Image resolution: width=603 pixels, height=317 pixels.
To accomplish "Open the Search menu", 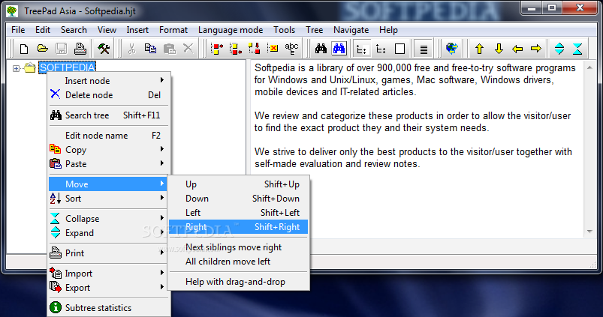I will [74, 30].
